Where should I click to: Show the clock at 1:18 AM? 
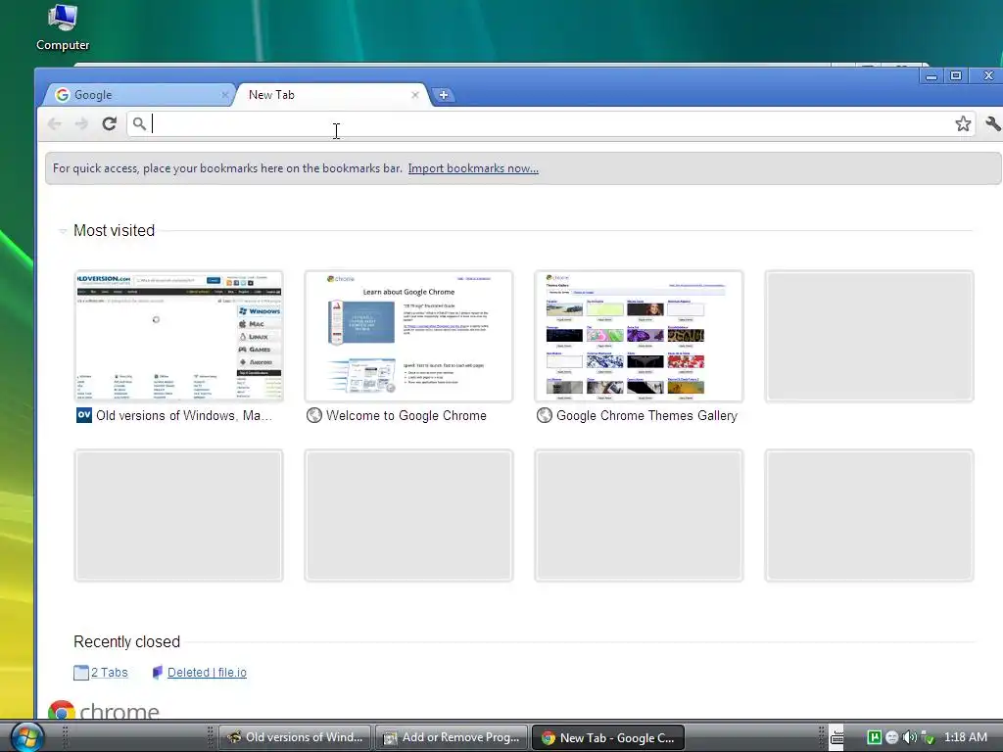[x=966, y=737]
